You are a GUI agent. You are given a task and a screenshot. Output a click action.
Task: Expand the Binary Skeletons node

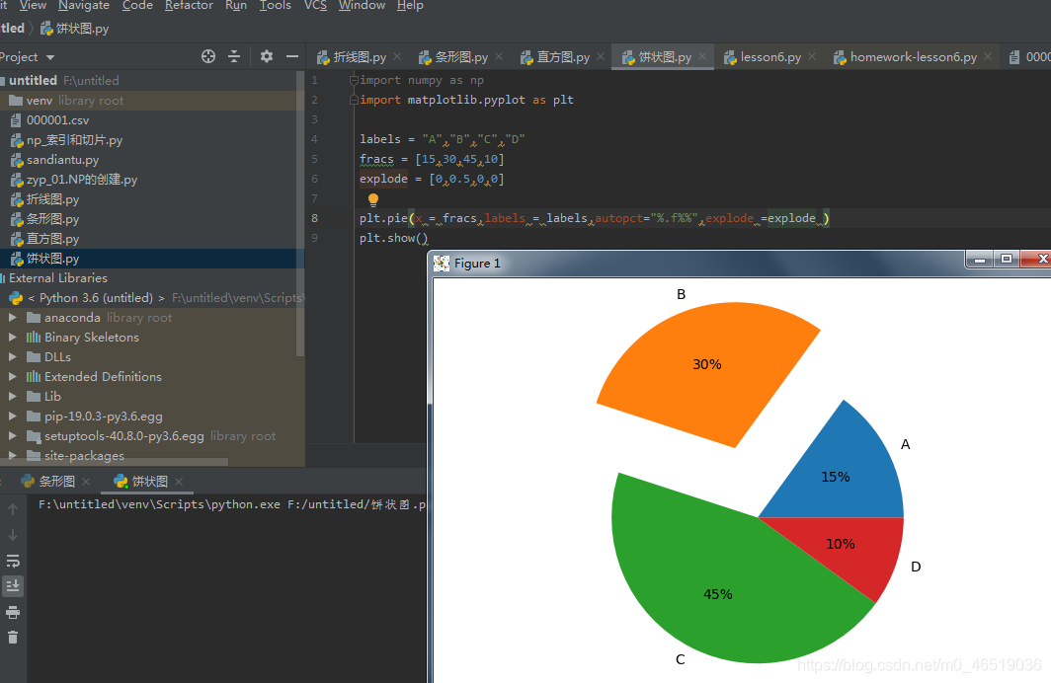(13, 337)
